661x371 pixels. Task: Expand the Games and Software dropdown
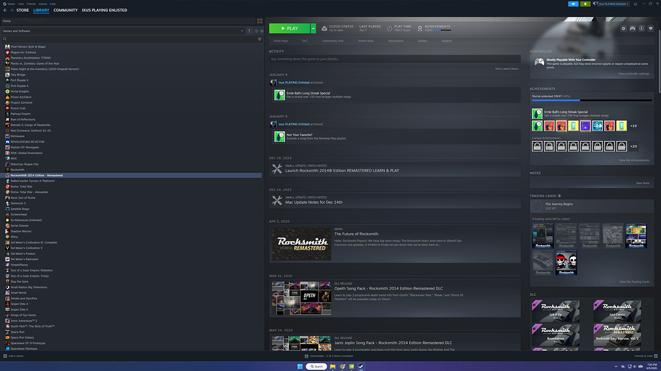click(242, 31)
